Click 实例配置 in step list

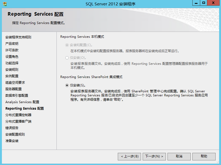point(12,76)
